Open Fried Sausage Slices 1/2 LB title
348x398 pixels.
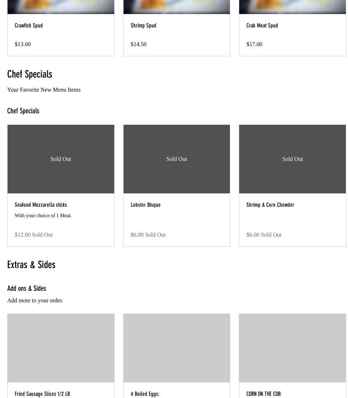click(42, 394)
